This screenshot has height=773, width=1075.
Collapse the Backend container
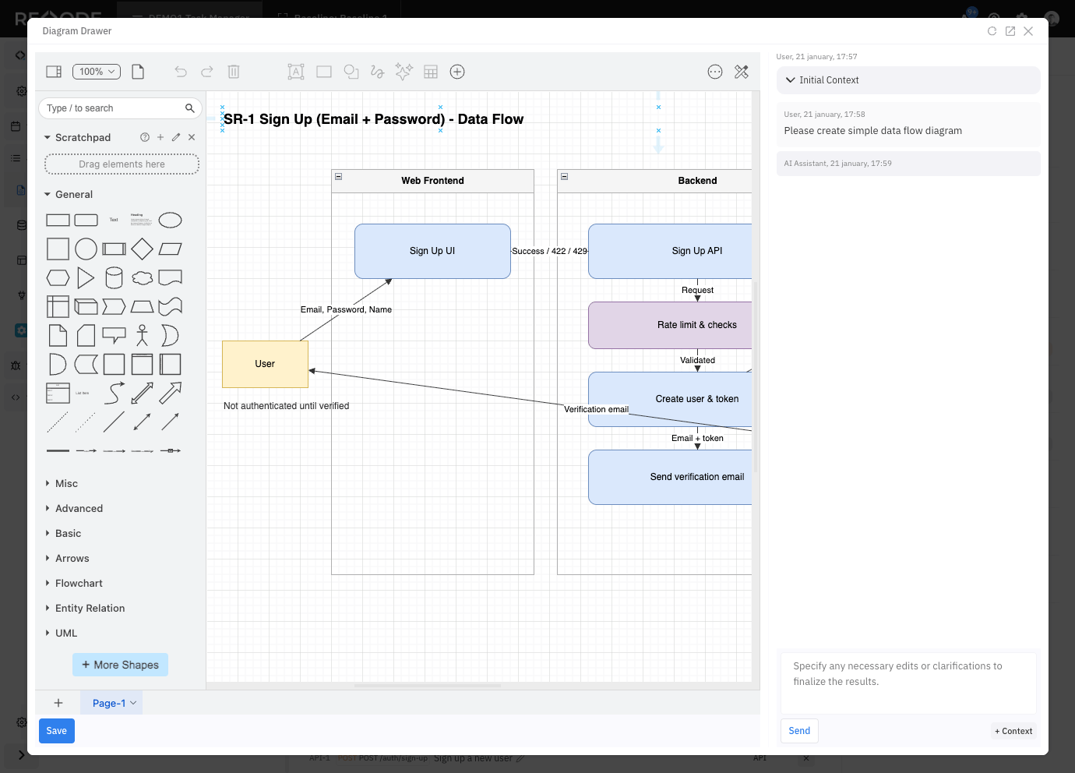(x=565, y=177)
